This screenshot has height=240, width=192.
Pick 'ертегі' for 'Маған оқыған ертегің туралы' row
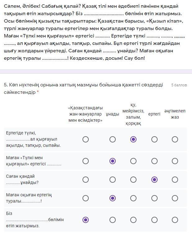[x=154, y=198]
